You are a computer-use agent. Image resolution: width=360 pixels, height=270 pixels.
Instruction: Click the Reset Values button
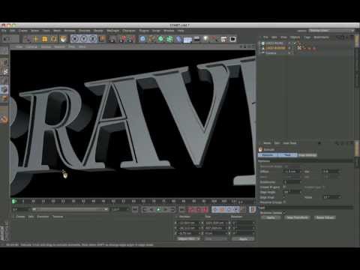[325, 217]
